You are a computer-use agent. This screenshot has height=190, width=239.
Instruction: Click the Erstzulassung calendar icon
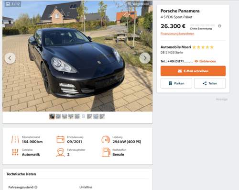tap(61, 139)
